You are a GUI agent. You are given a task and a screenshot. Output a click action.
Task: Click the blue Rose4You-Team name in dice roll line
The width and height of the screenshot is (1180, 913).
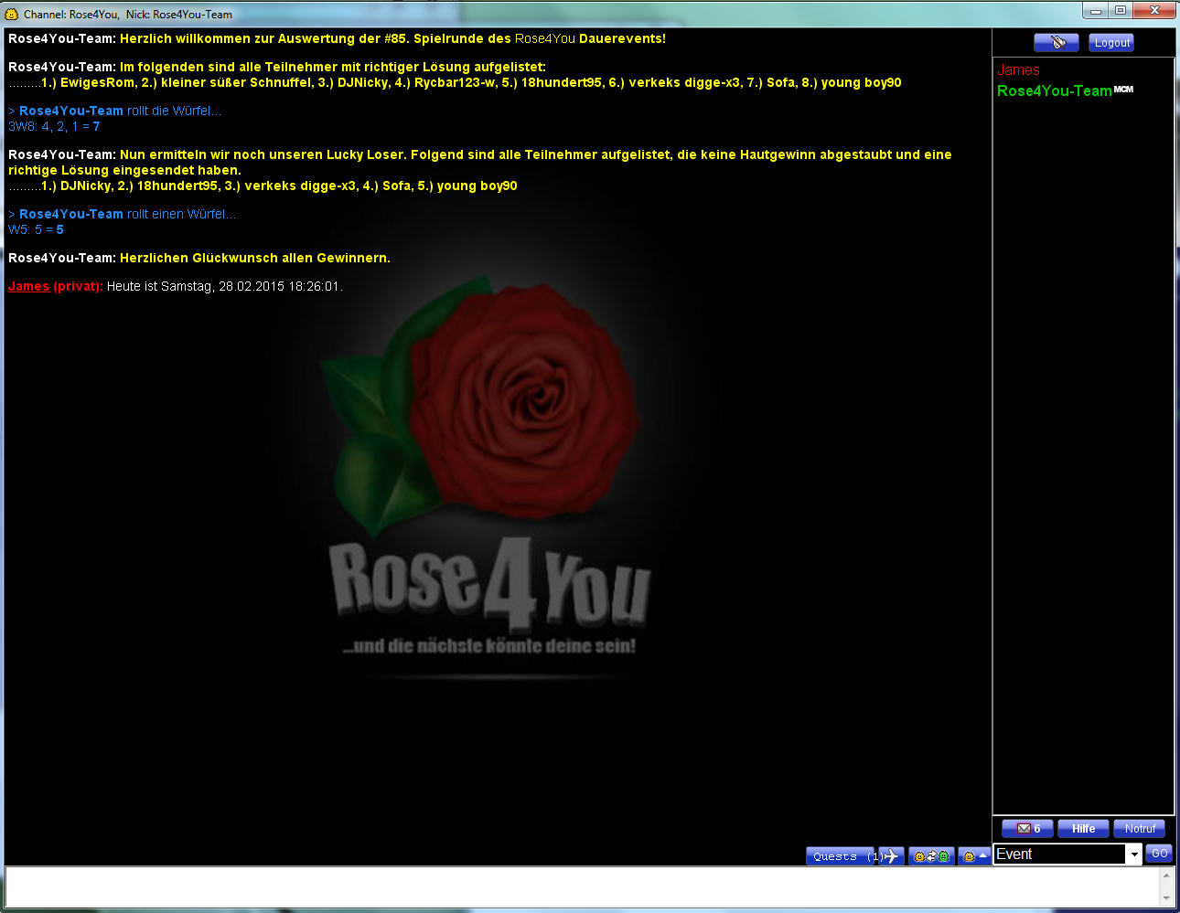point(70,111)
